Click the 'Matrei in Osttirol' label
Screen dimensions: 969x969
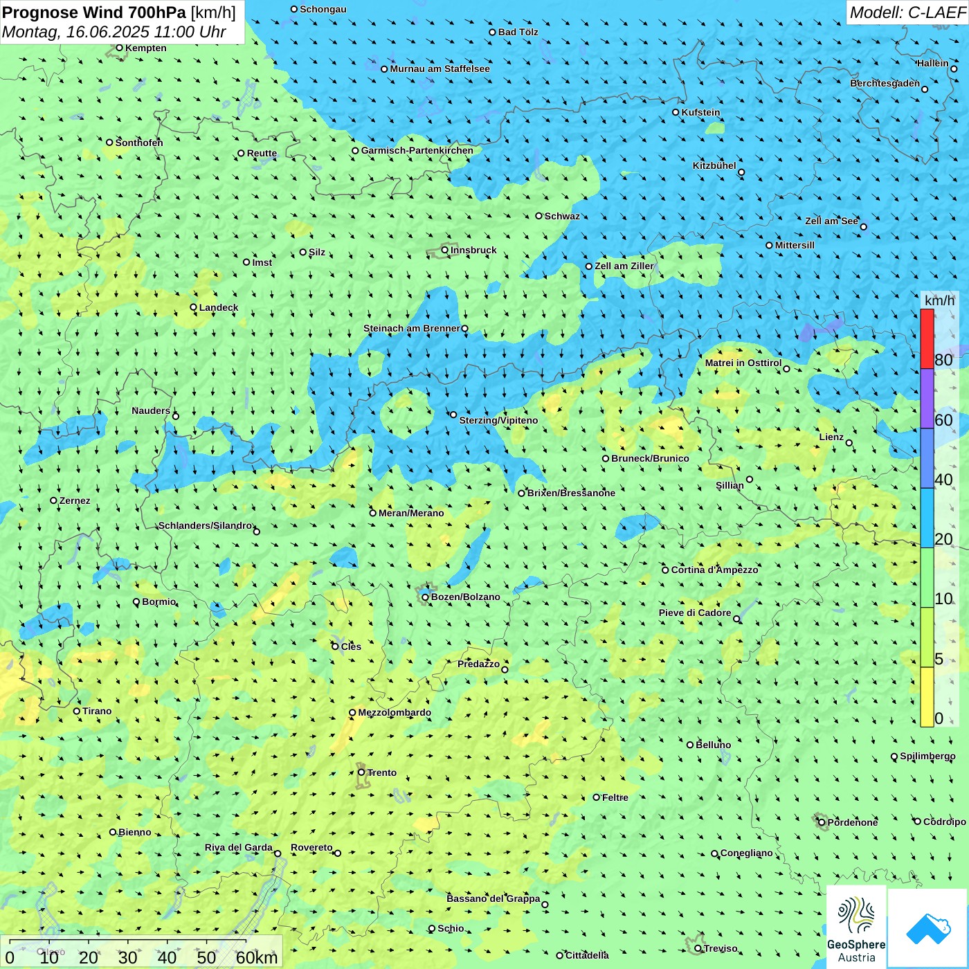[743, 363]
